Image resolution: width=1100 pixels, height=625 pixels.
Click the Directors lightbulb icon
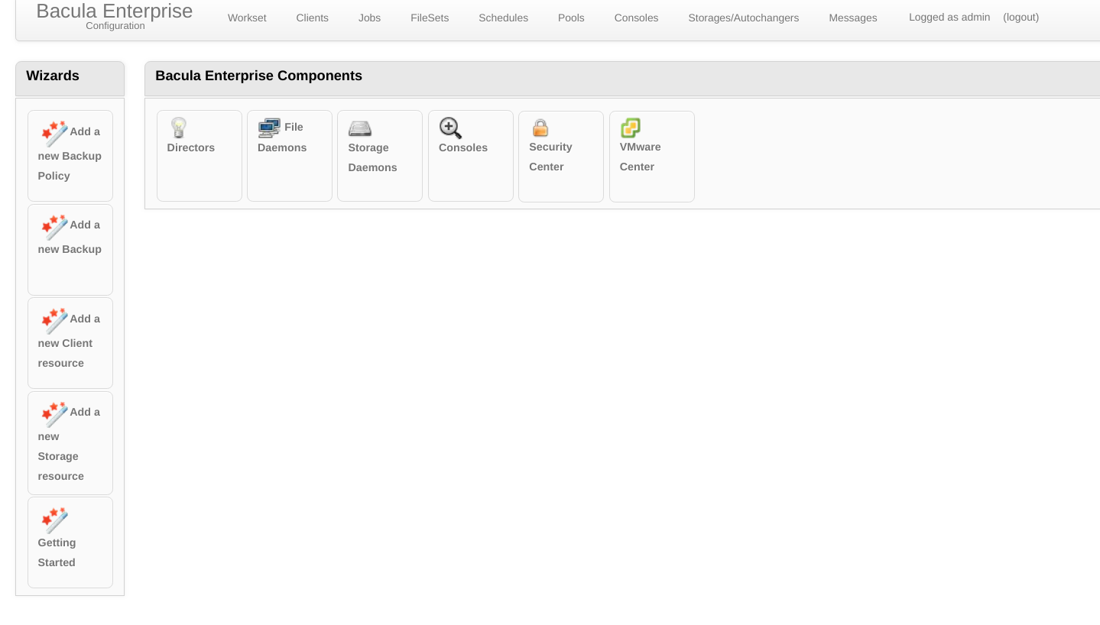coord(179,128)
